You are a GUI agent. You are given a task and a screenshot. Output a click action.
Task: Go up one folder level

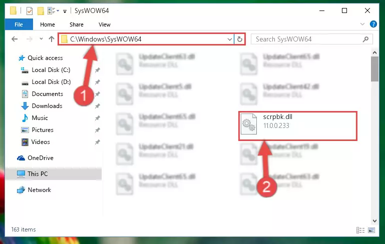click(x=52, y=39)
